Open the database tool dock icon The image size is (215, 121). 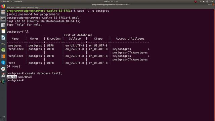tap(3, 25)
